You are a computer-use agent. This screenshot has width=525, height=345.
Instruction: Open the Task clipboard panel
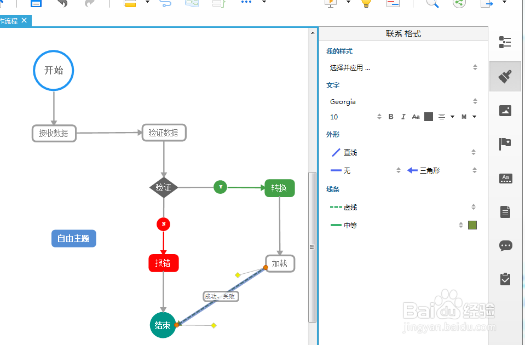(505, 279)
